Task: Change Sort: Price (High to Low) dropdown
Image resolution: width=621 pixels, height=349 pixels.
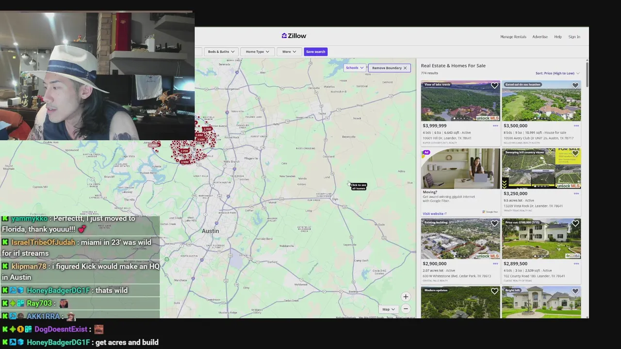Action: [x=557, y=73]
